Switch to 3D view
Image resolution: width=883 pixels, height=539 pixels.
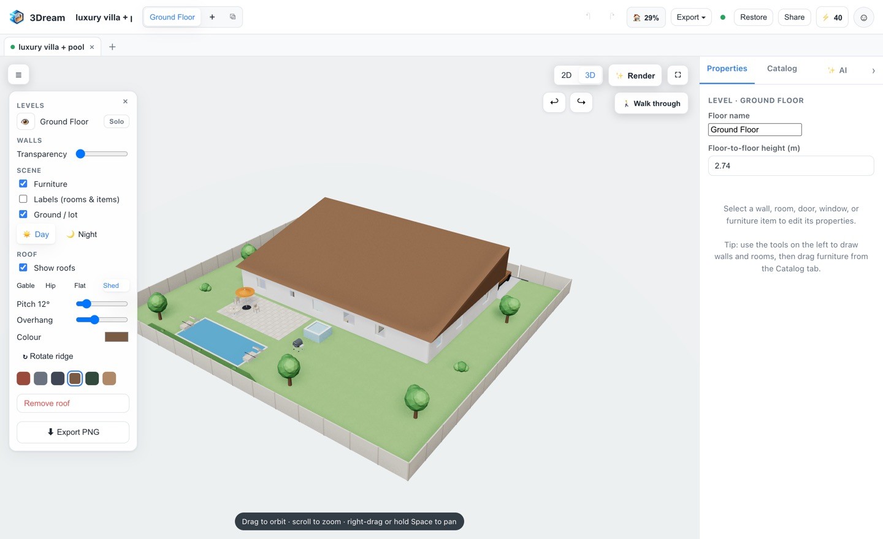pyautogui.click(x=590, y=75)
